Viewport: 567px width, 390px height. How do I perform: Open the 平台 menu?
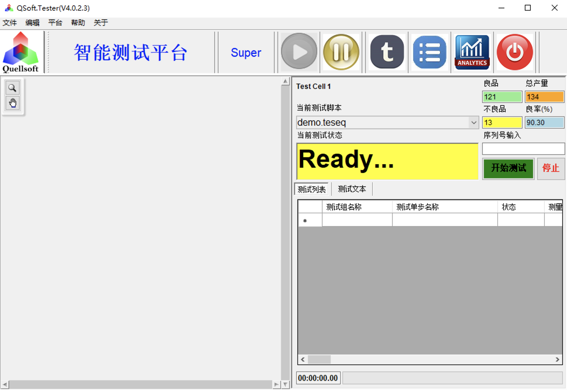[55, 23]
